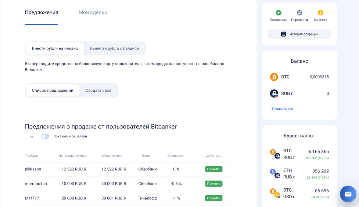359x207 pixels.
Task: Click the 30 000 RUB.R max amount
Action: 114,184
